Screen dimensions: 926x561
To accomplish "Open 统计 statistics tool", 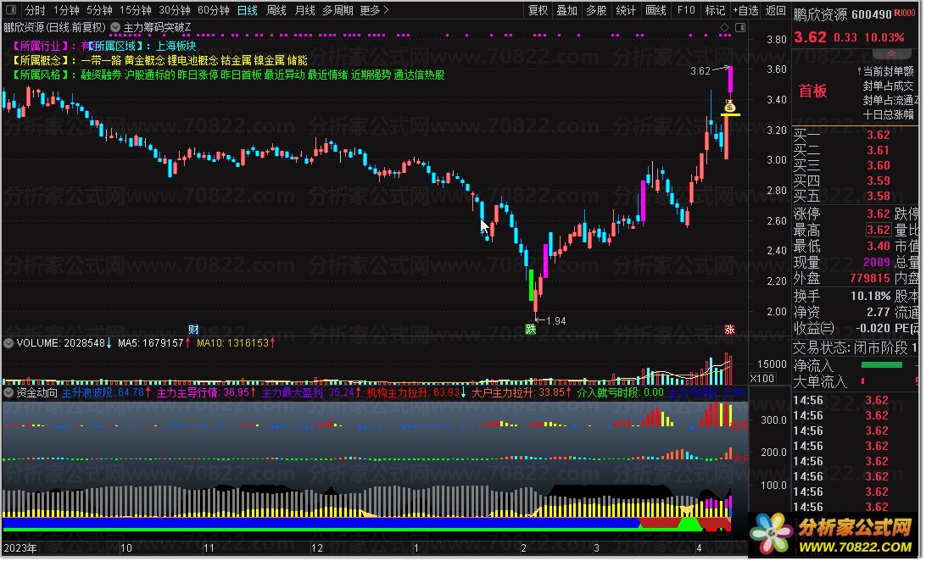I will [626, 10].
